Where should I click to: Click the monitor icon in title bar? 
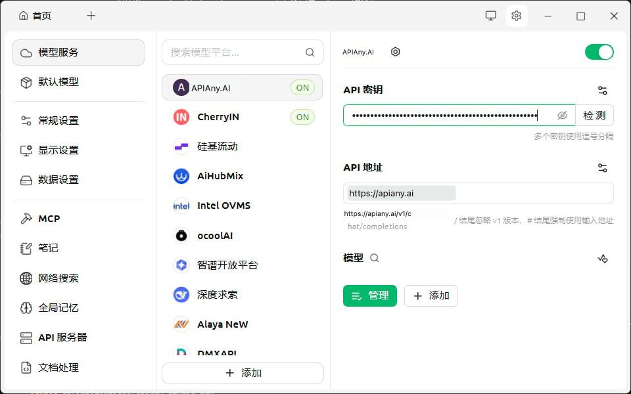click(x=490, y=16)
